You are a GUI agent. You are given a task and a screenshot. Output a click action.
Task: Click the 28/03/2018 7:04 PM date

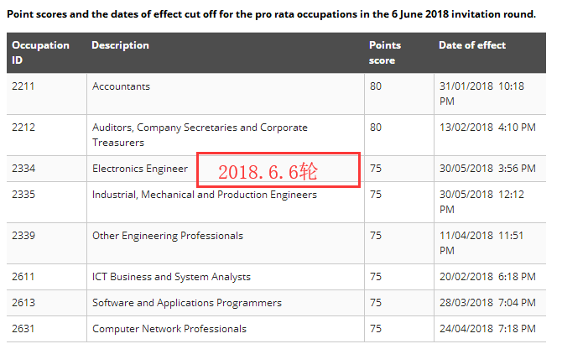click(487, 303)
